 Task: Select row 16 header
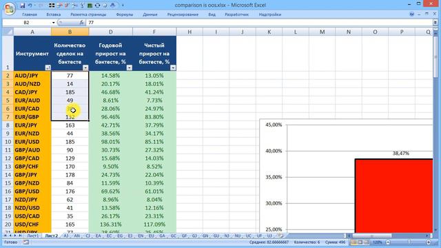[8, 192]
